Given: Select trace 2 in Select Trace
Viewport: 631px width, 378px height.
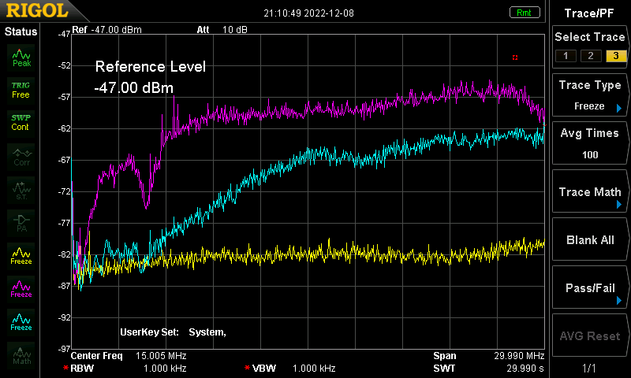Looking at the screenshot, I should 591,56.
